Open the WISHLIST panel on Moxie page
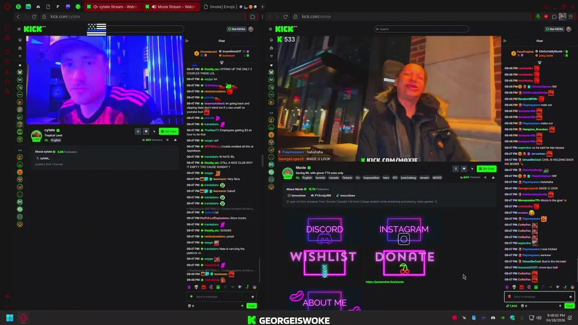The width and height of the screenshot is (578, 325). [324, 262]
